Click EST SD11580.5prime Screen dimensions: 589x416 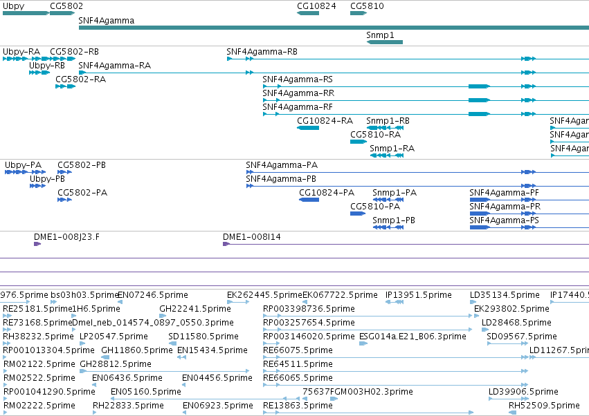(x=203, y=337)
